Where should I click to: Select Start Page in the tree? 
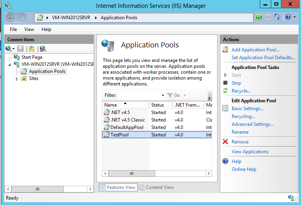pyautogui.click(x=32, y=57)
